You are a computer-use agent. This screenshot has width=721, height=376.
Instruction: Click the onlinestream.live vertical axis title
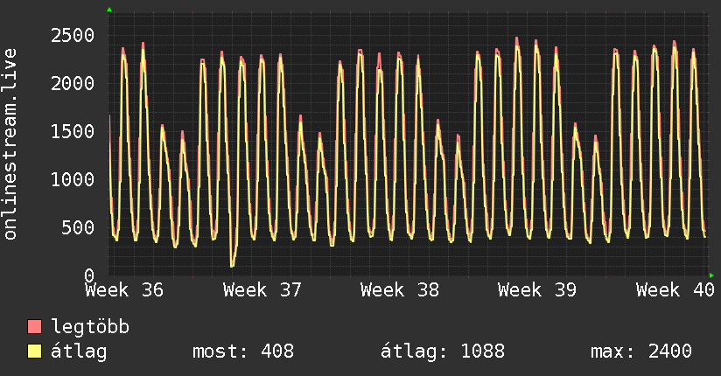click(x=10, y=144)
